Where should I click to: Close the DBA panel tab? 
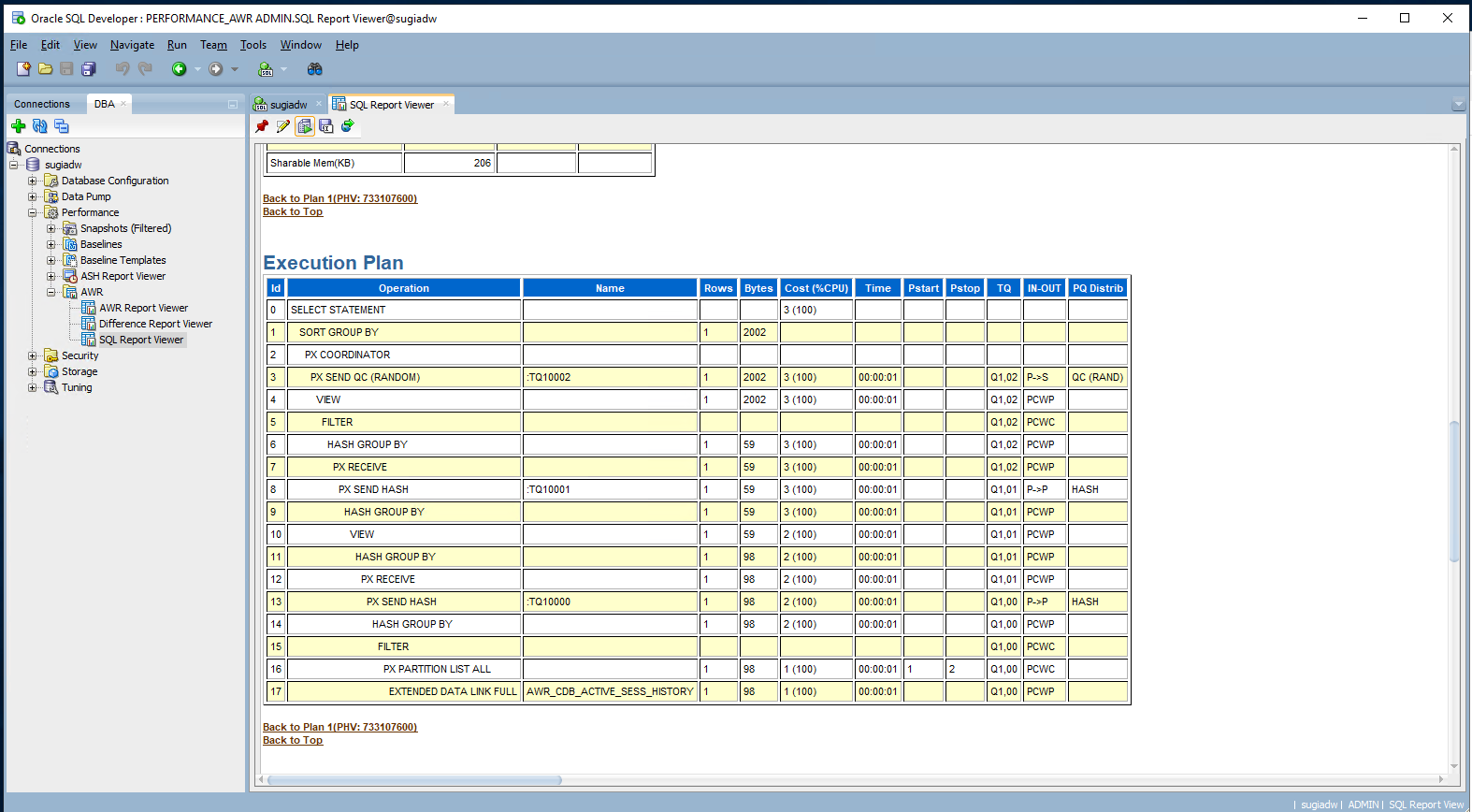123,103
